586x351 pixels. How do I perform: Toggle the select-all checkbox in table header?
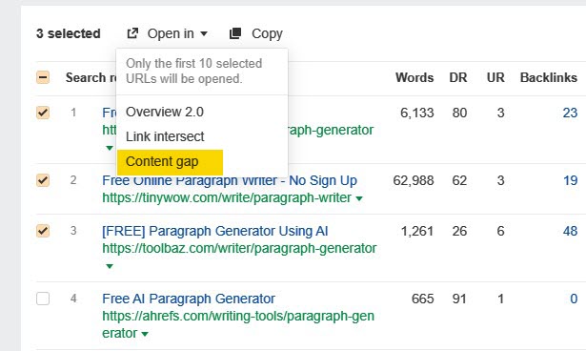tap(43, 77)
